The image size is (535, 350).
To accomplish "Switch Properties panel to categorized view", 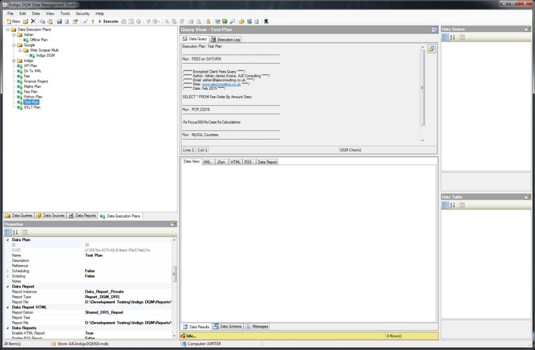I will [7, 232].
